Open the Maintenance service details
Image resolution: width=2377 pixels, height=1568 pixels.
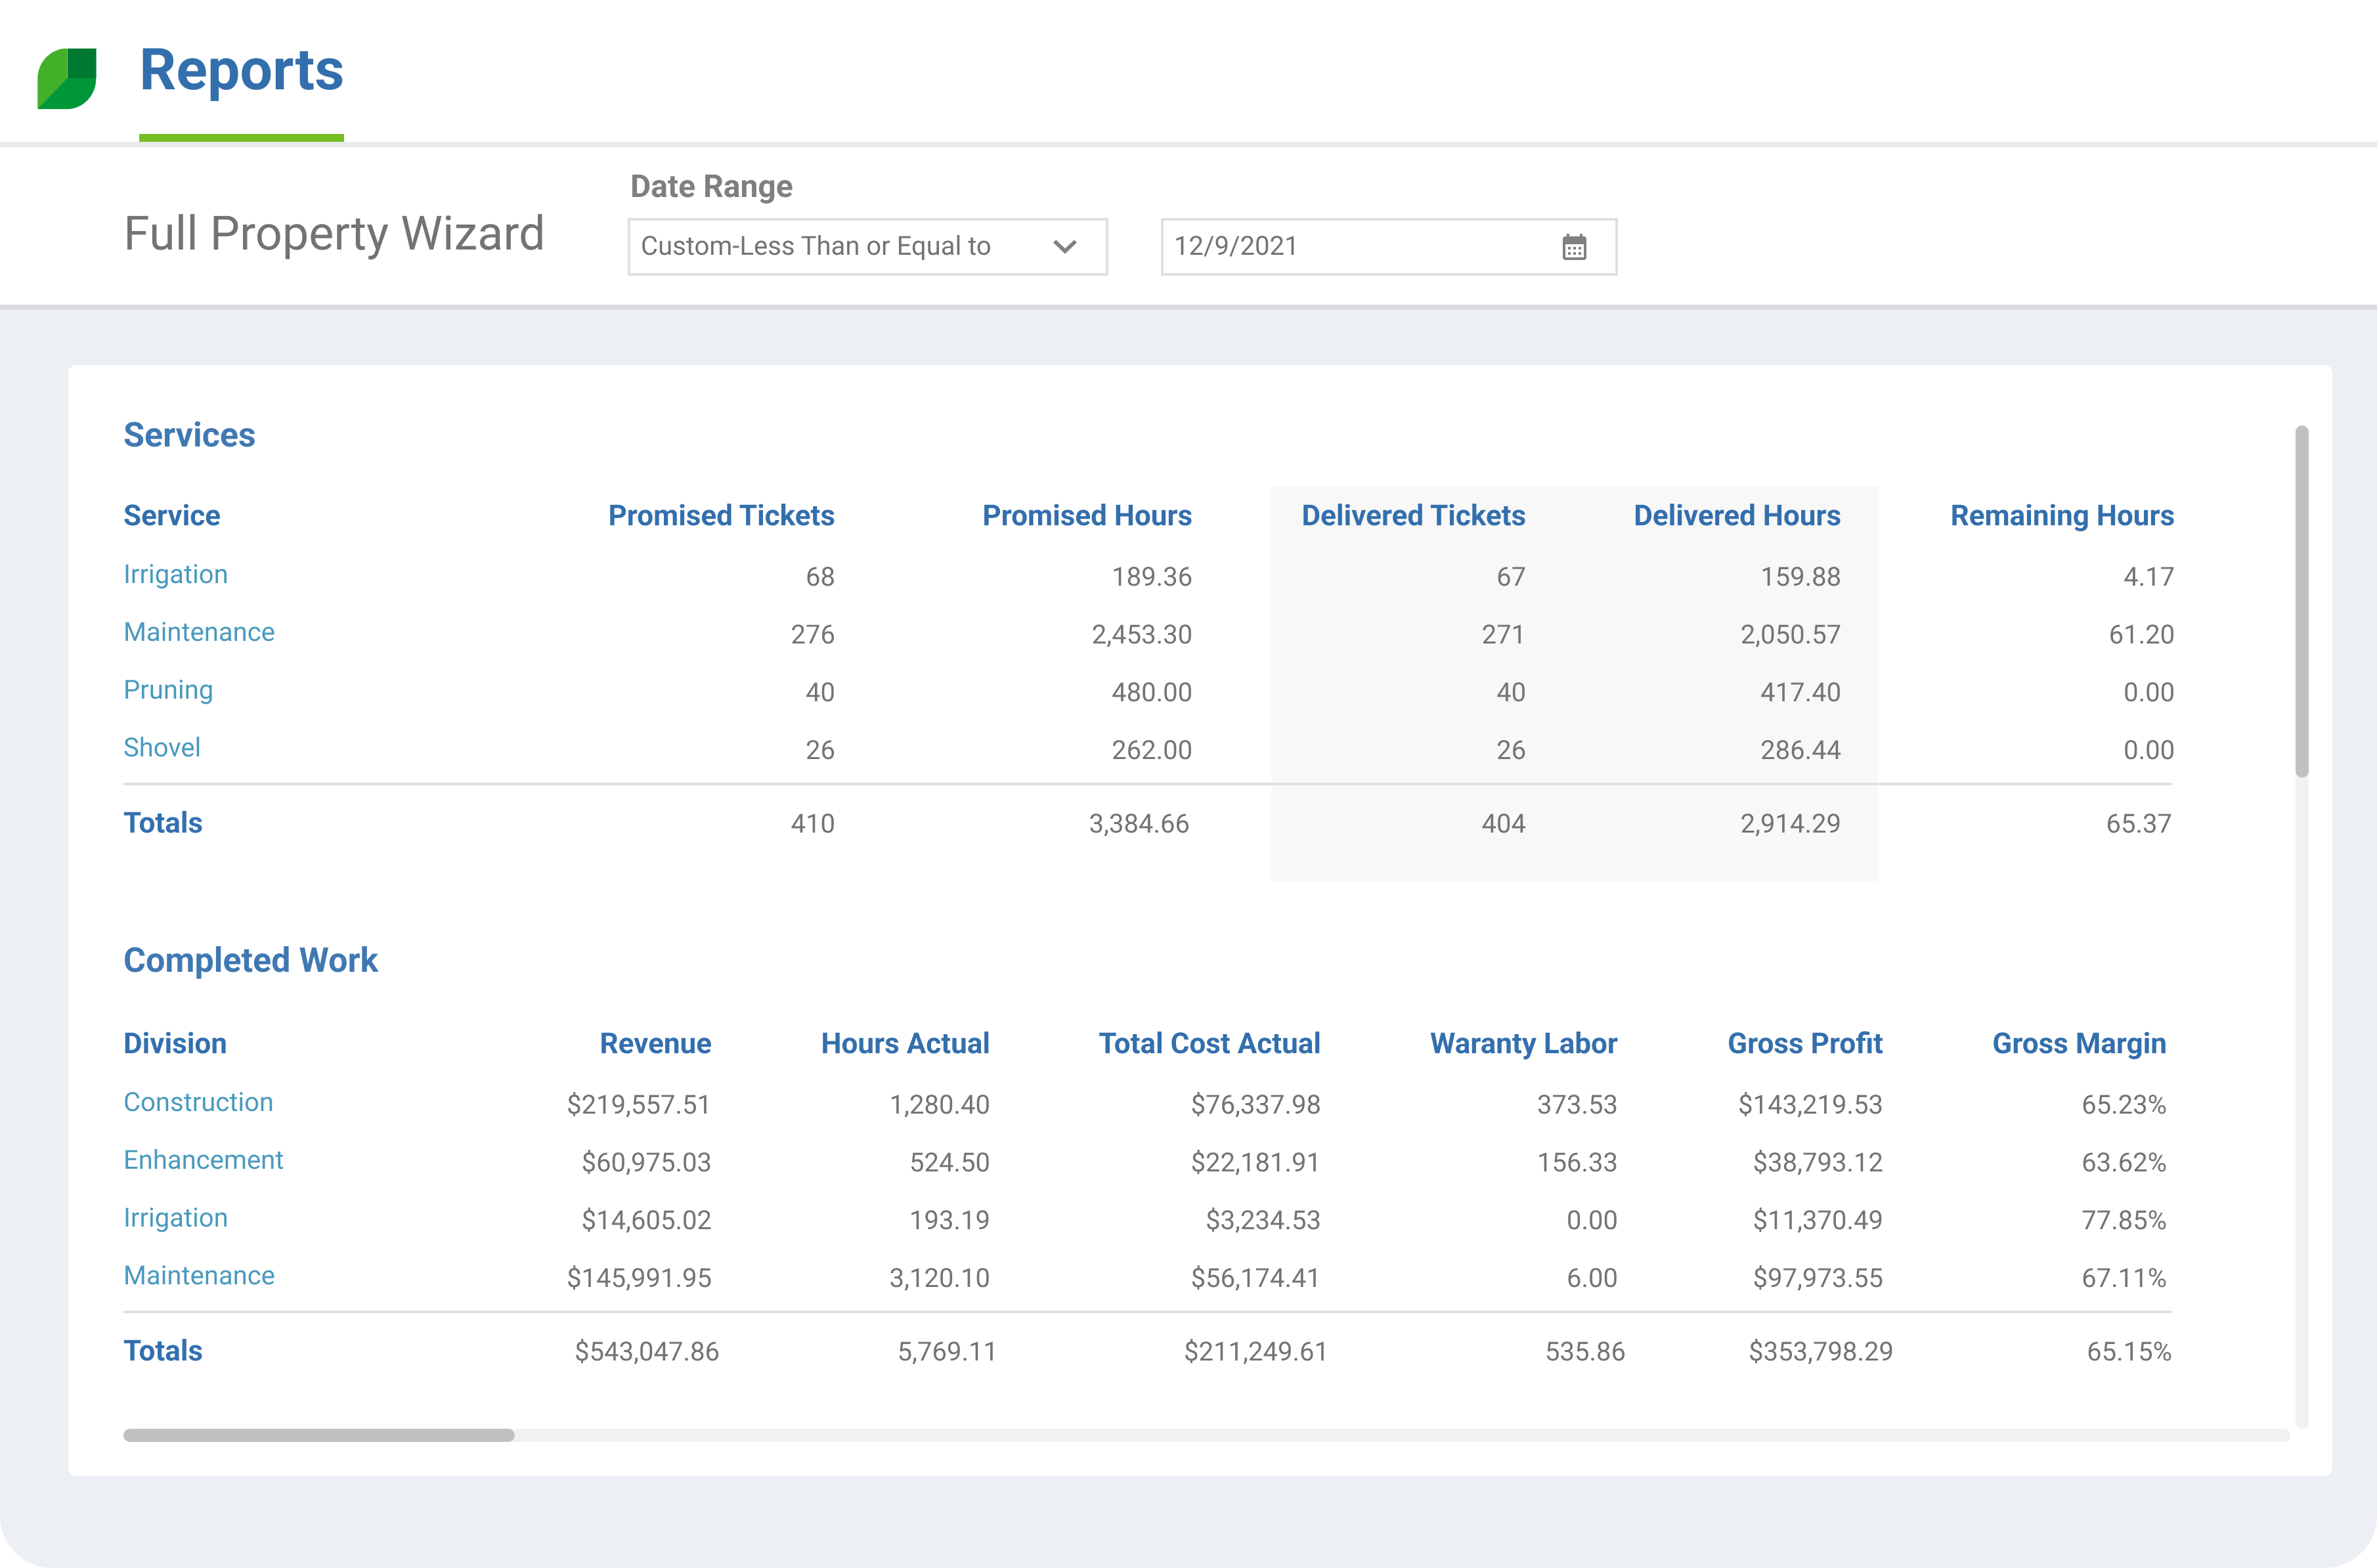(198, 632)
